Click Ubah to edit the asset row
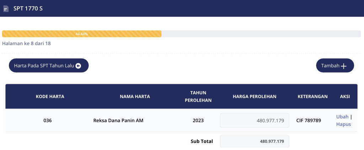 tap(342, 117)
